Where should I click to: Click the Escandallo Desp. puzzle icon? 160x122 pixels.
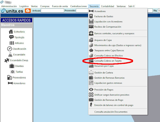coord(7,60)
